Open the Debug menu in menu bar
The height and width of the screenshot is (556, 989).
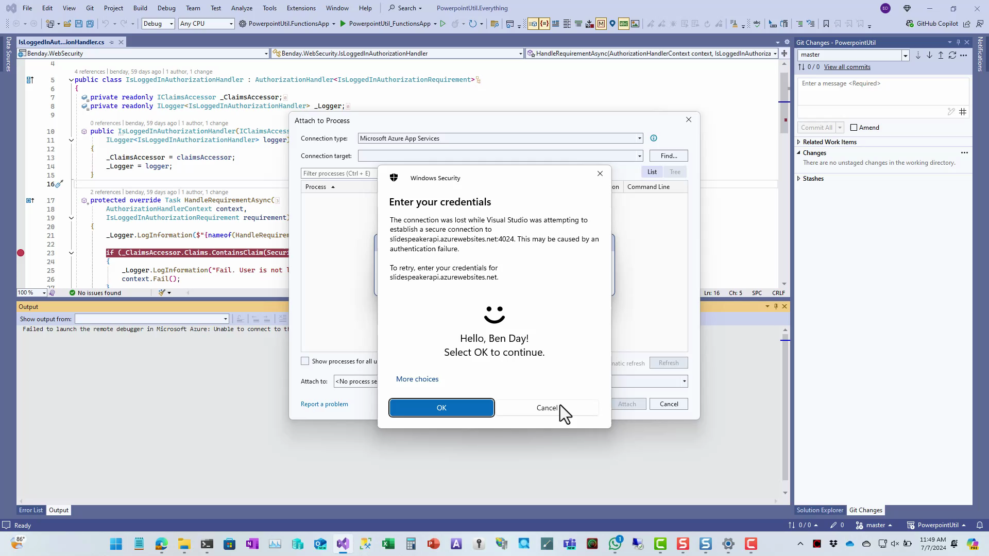[x=166, y=8]
